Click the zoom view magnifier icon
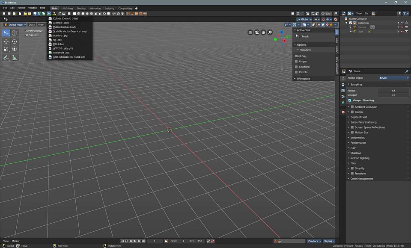Screen dimensions: 411x248 pyautogui.click(x=270, y=32)
